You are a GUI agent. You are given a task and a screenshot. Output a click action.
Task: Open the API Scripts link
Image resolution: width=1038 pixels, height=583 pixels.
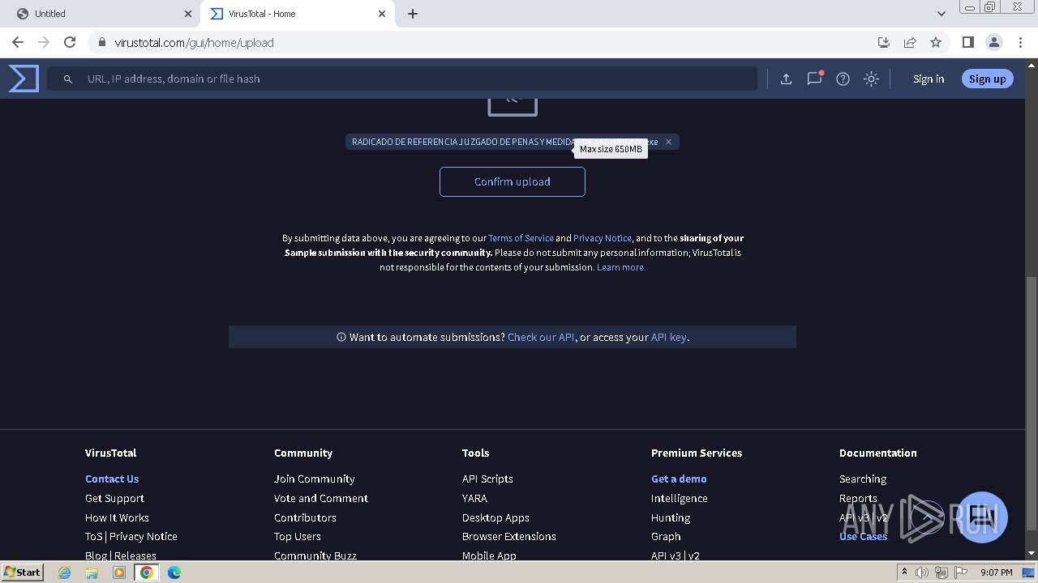tap(487, 479)
